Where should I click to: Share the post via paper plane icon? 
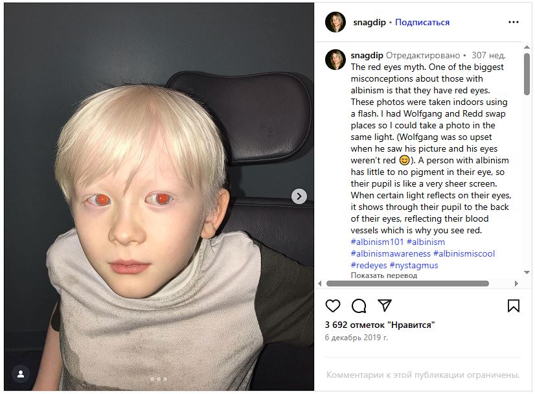point(385,305)
